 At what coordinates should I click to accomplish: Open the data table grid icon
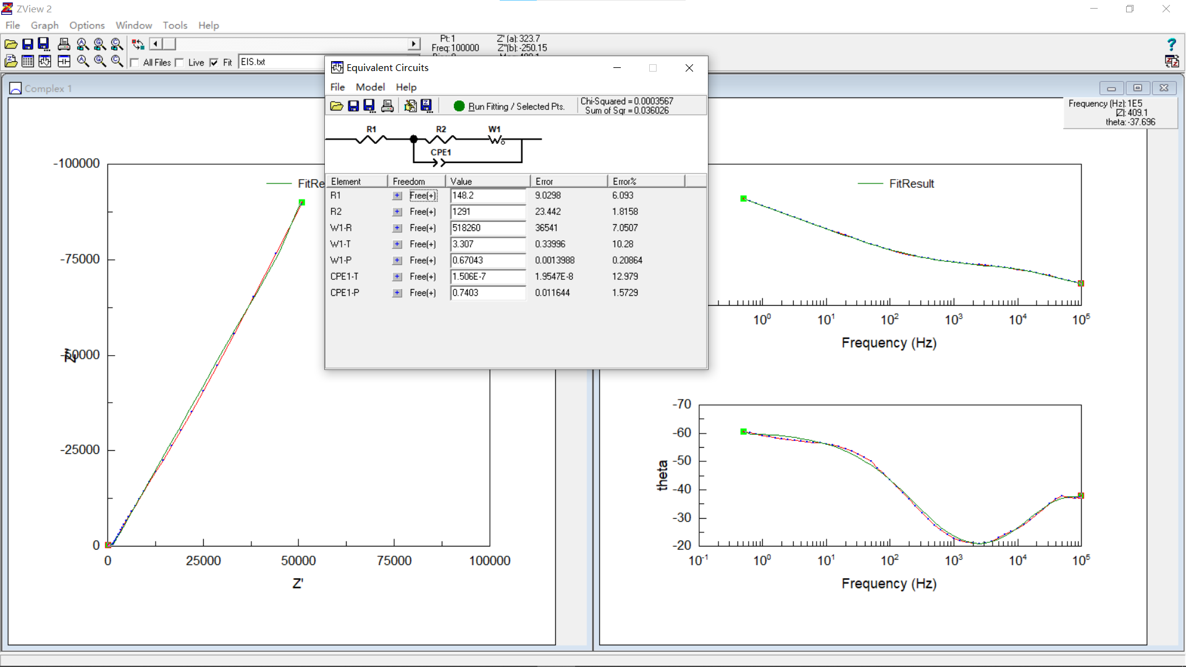pyautogui.click(x=27, y=61)
